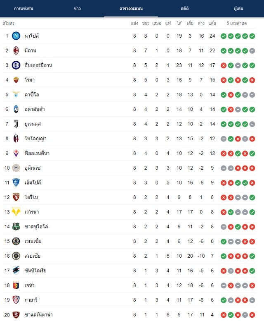Viewport: 264px width, 326px height.
Task: Click the Genoa club crest icon
Action: coord(16,285)
